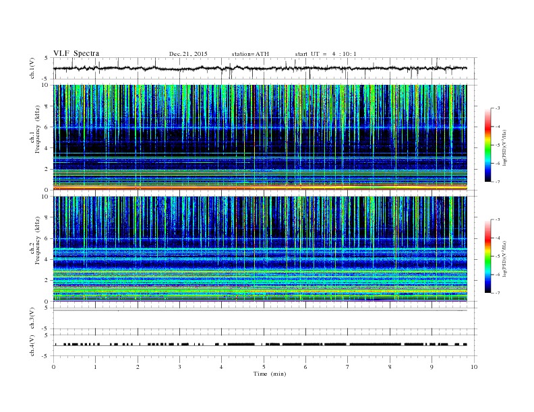534x412 pixels.
Task: Click the ch.1 voltage waveform trace
Action: 260,68
